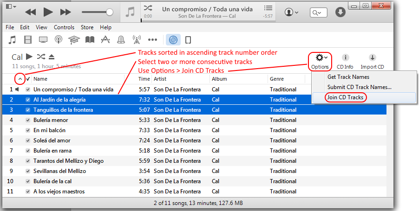Sort by the Time column header

coord(144,79)
